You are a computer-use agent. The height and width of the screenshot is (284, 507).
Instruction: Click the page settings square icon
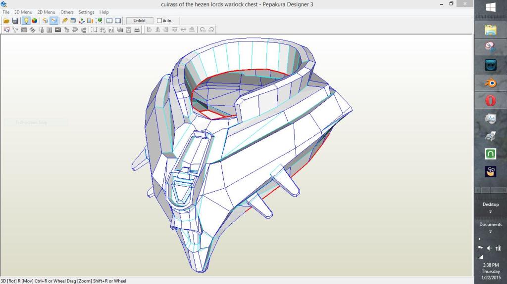click(128, 30)
